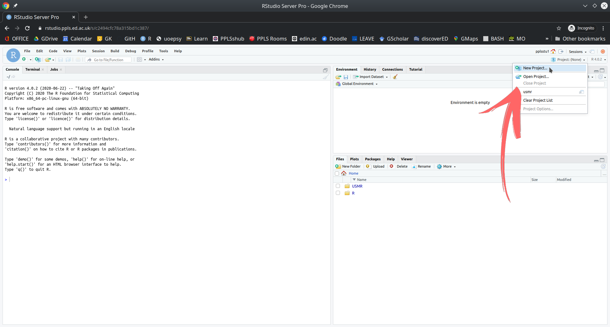Click the open file folder toolbar icon
This screenshot has width=610, height=327.
coord(48,60)
